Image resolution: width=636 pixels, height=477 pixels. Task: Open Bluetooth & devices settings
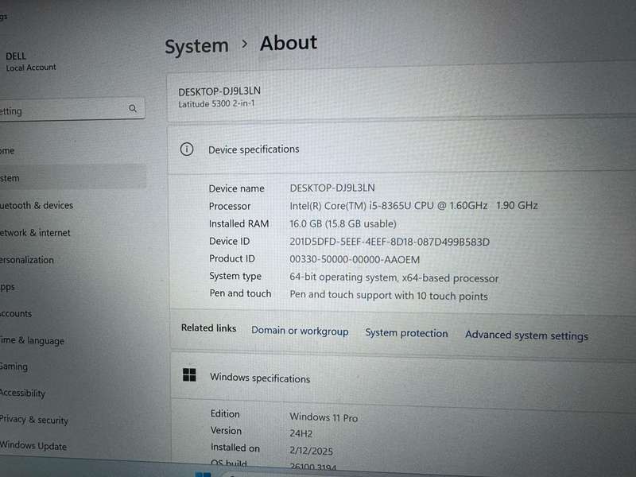(x=37, y=205)
